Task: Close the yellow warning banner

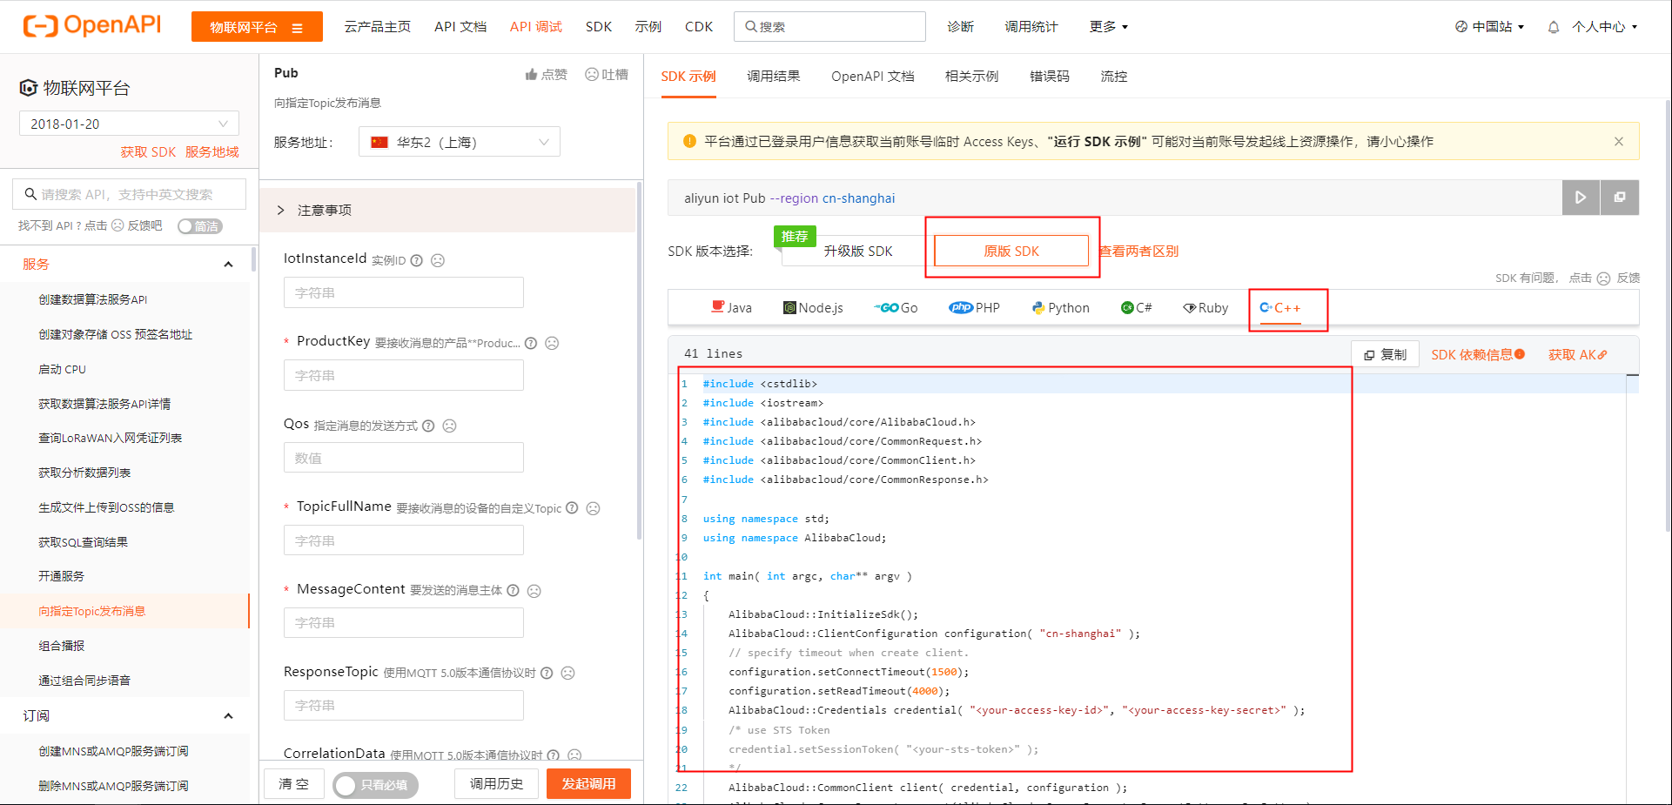Action: tap(1619, 142)
